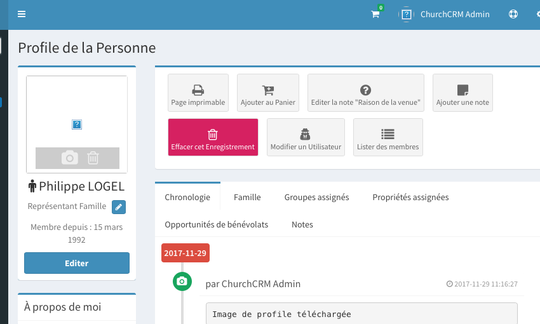Upload photo via the camera icon
Screen dimensions: 540x324
coord(70,158)
